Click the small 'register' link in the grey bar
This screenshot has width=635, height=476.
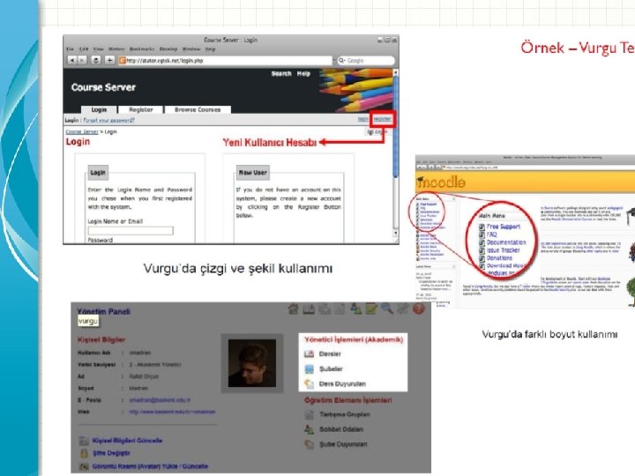coord(382,119)
